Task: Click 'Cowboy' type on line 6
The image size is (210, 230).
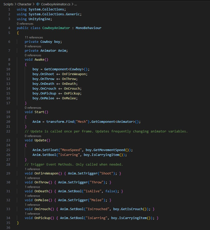Action: [x=46, y=42]
